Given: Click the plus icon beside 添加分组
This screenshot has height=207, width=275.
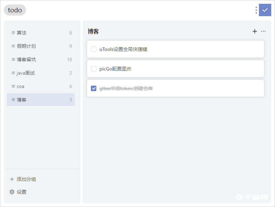Looking at the screenshot, I should pos(12,179).
